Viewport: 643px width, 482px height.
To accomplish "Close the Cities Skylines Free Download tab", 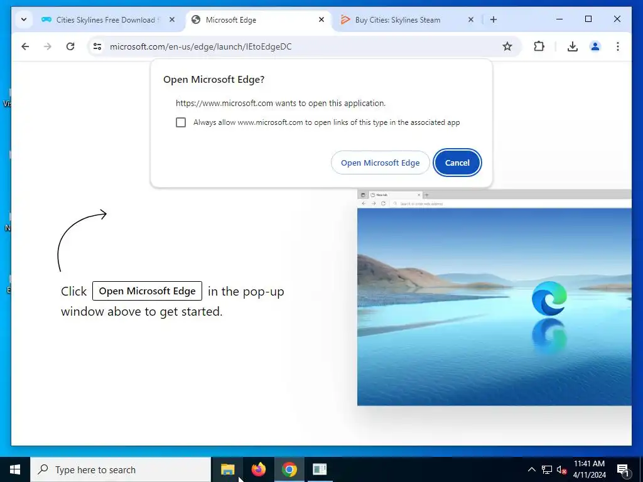I will click(172, 19).
